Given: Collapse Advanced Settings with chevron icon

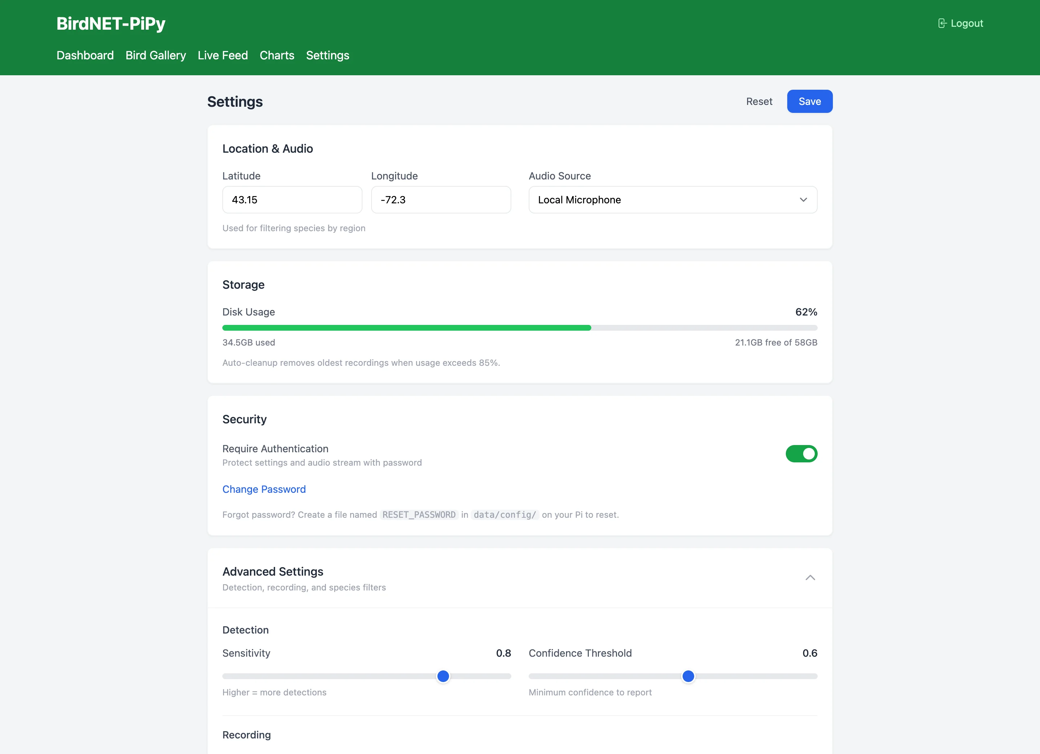Looking at the screenshot, I should point(810,578).
